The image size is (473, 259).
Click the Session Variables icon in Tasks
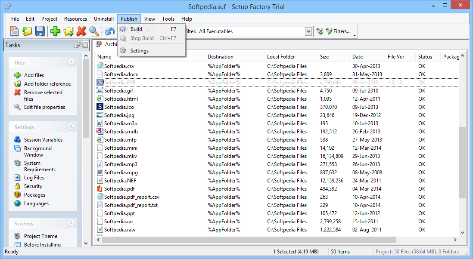click(18, 139)
